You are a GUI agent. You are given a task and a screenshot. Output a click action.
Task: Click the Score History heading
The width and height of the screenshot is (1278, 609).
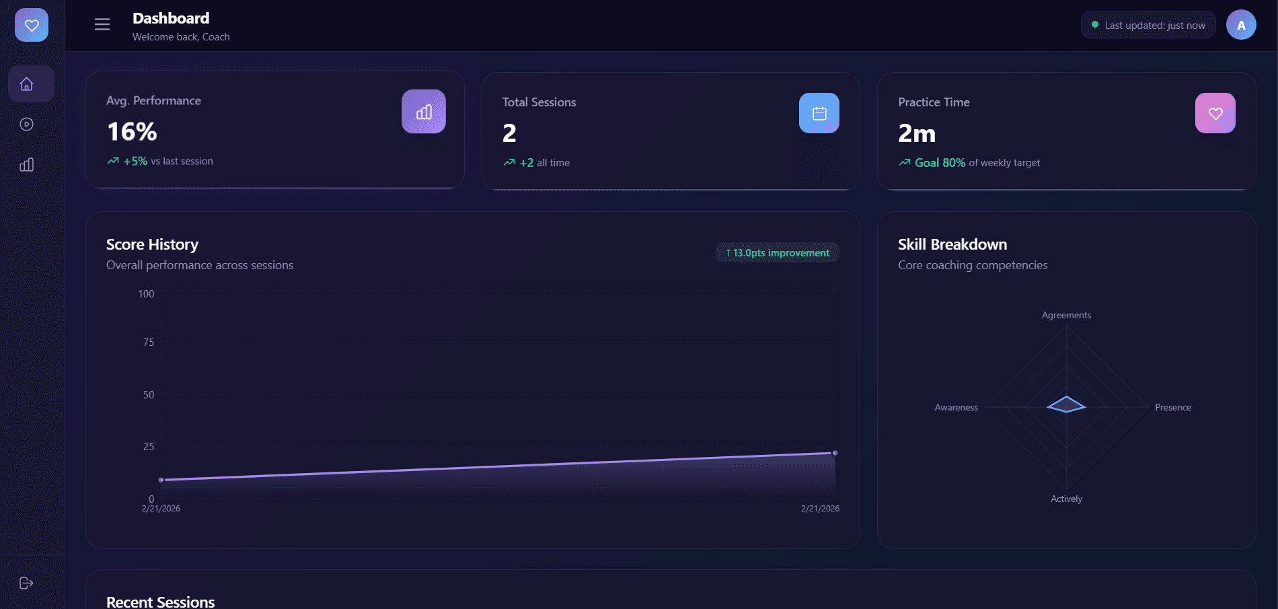point(152,244)
